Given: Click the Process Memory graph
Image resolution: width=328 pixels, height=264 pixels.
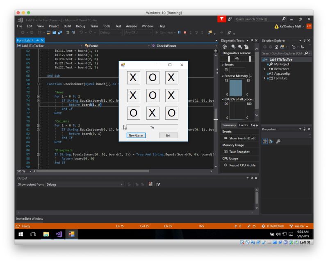Looking at the screenshot, I should (x=237, y=88).
